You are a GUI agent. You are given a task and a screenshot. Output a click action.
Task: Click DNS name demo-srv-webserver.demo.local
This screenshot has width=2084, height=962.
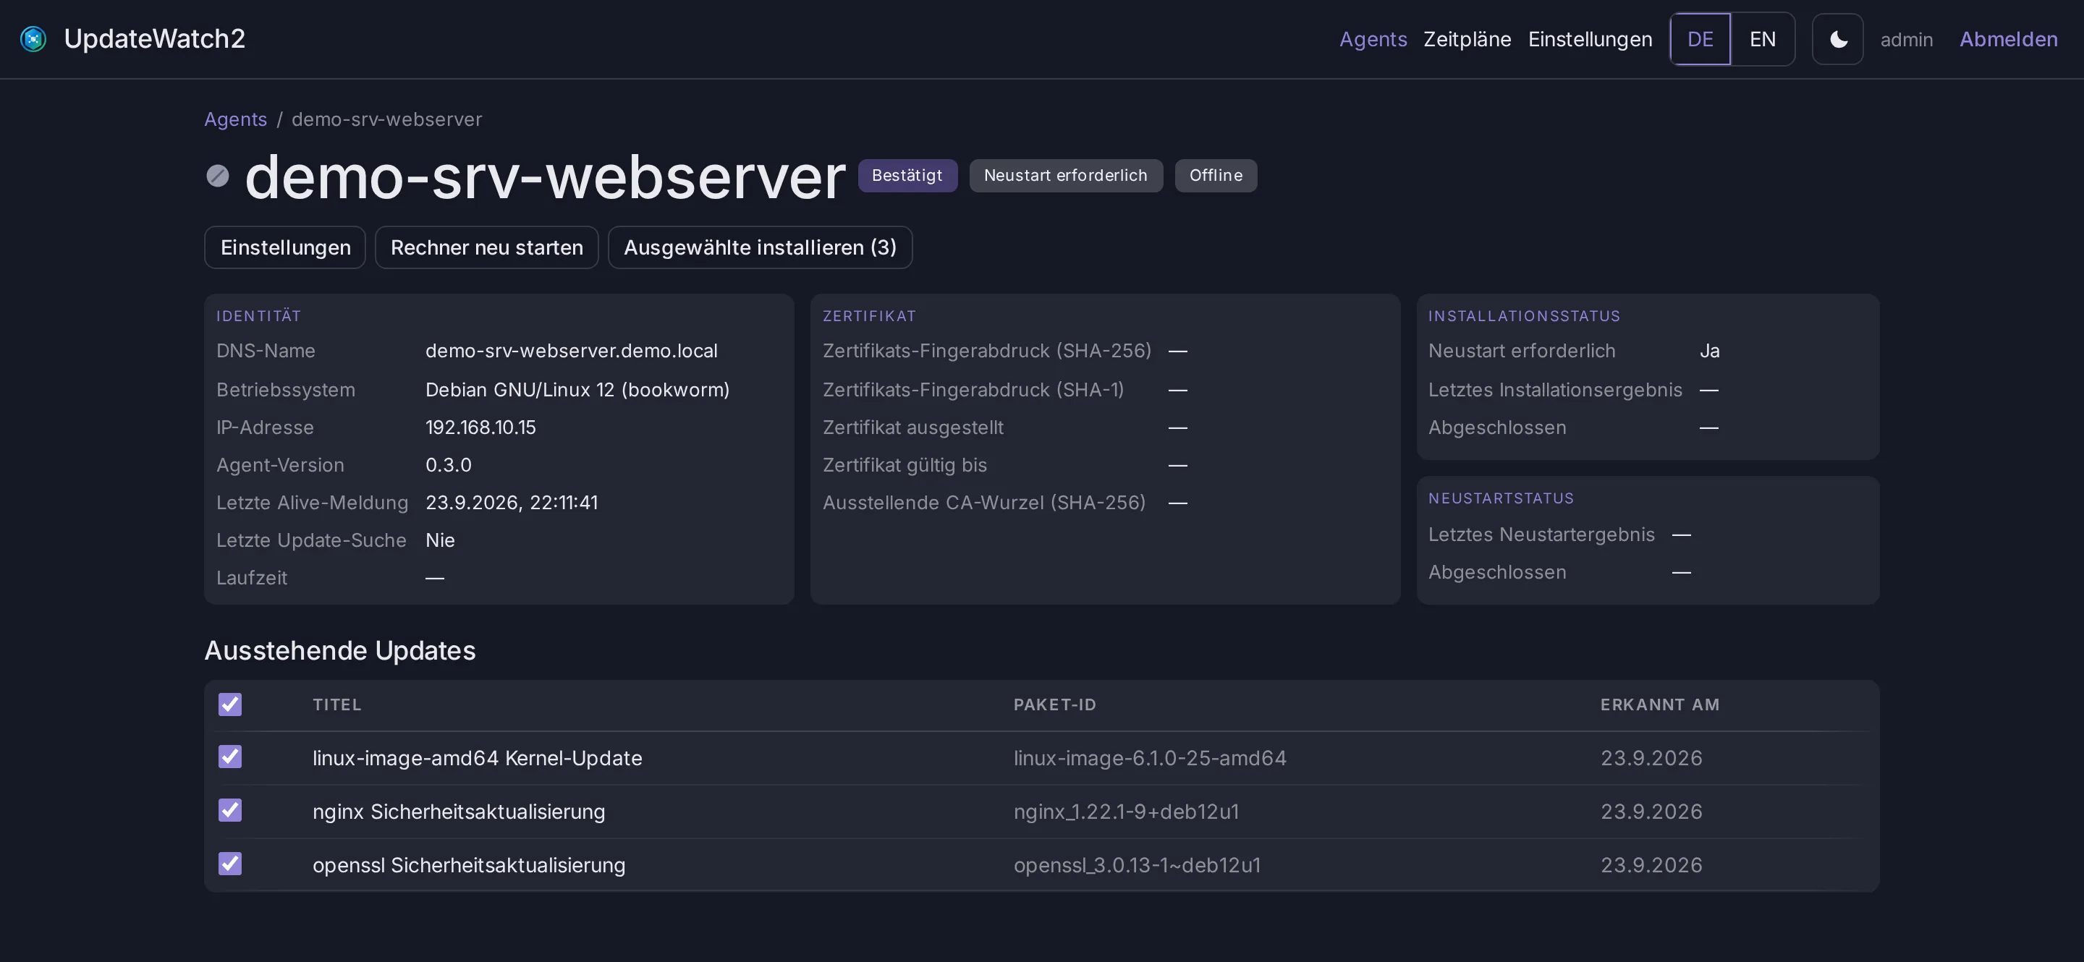pyautogui.click(x=571, y=350)
